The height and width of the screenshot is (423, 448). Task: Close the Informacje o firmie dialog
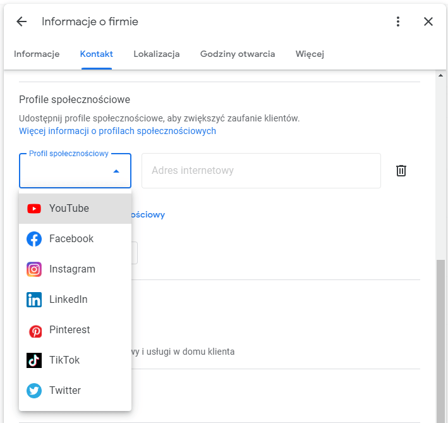coord(428,21)
